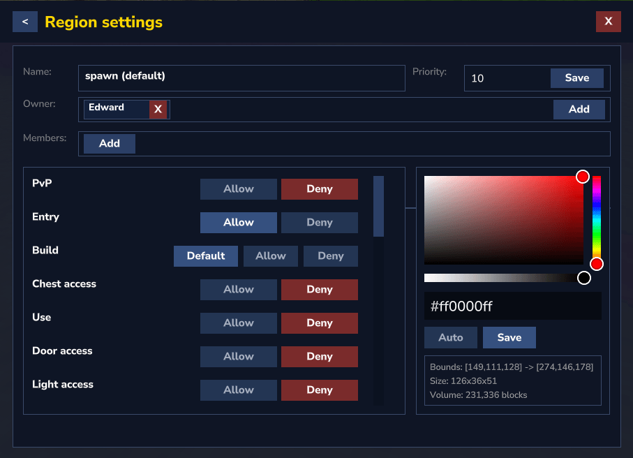Allow the Build flag
Screen dimensions: 633x458
click(270, 256)
